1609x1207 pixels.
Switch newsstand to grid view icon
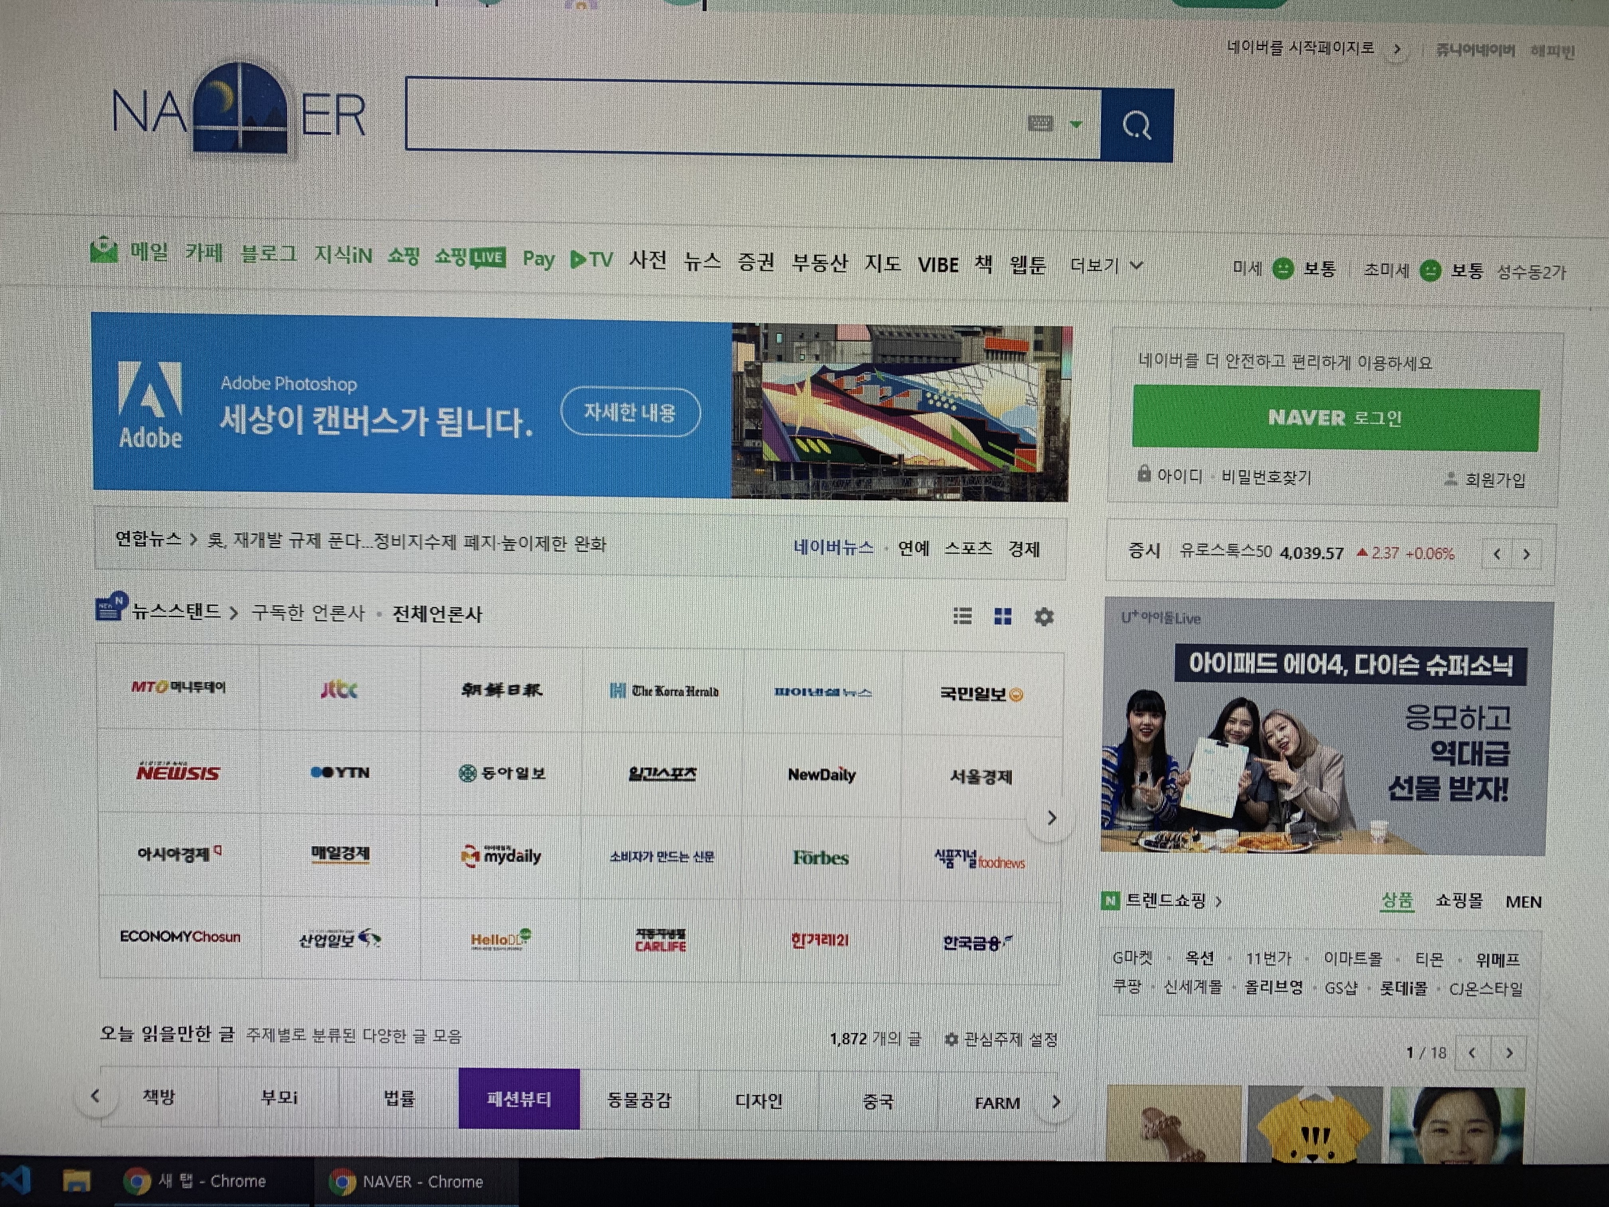point(1002,617)
